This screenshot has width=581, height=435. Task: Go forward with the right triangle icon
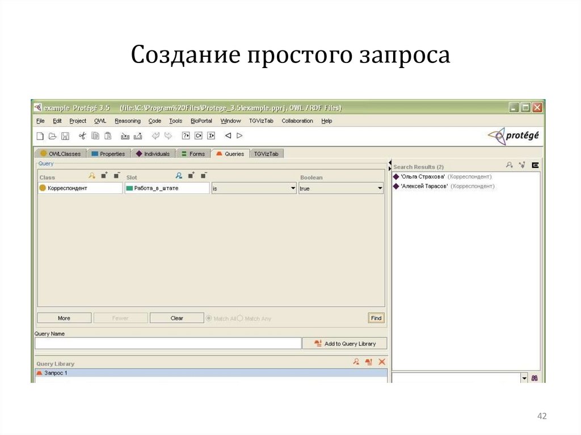click(240, 136)
